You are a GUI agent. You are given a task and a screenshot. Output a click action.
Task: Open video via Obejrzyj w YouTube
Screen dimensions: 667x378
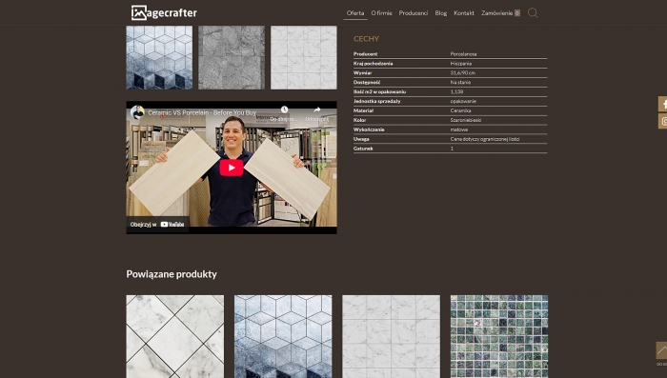coord(157,224)
